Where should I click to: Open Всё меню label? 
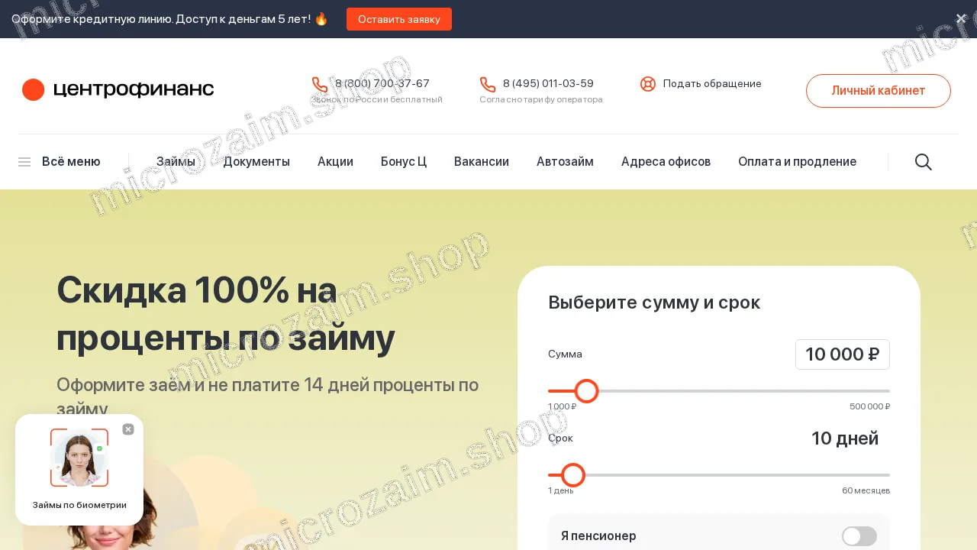[71, 162]
